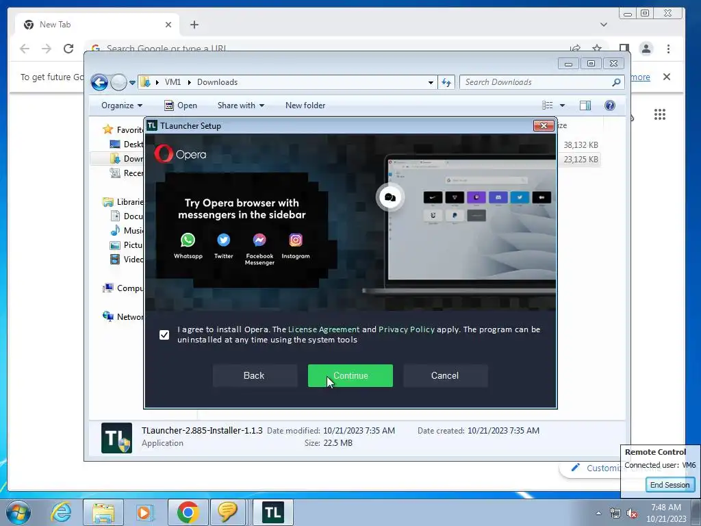The image size is (701, 526).
Task: Click the 23,125 KB size cell
Action: pyautogui.click(x=581, y=159)
